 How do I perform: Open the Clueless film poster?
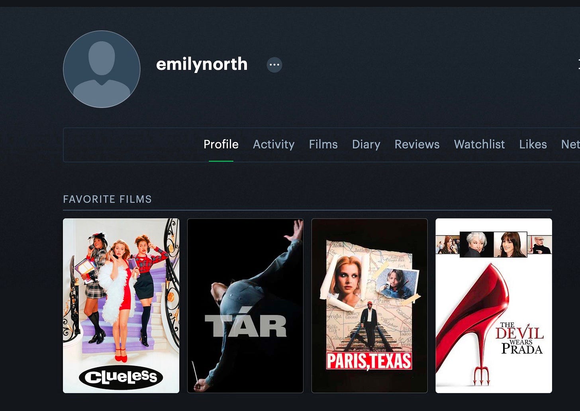tap(121, 306)
